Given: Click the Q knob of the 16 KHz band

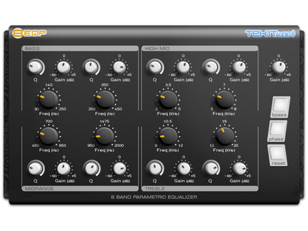Looking at the screenshot, I should (x=211, y=168).
